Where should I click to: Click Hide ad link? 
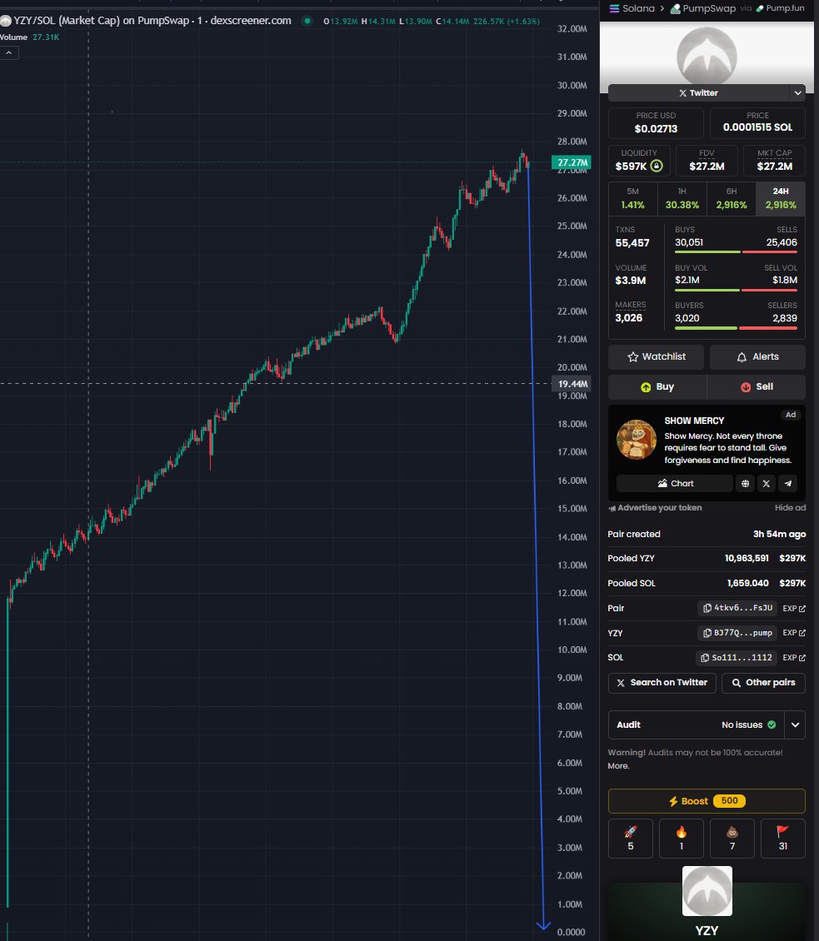pos(790,508)
